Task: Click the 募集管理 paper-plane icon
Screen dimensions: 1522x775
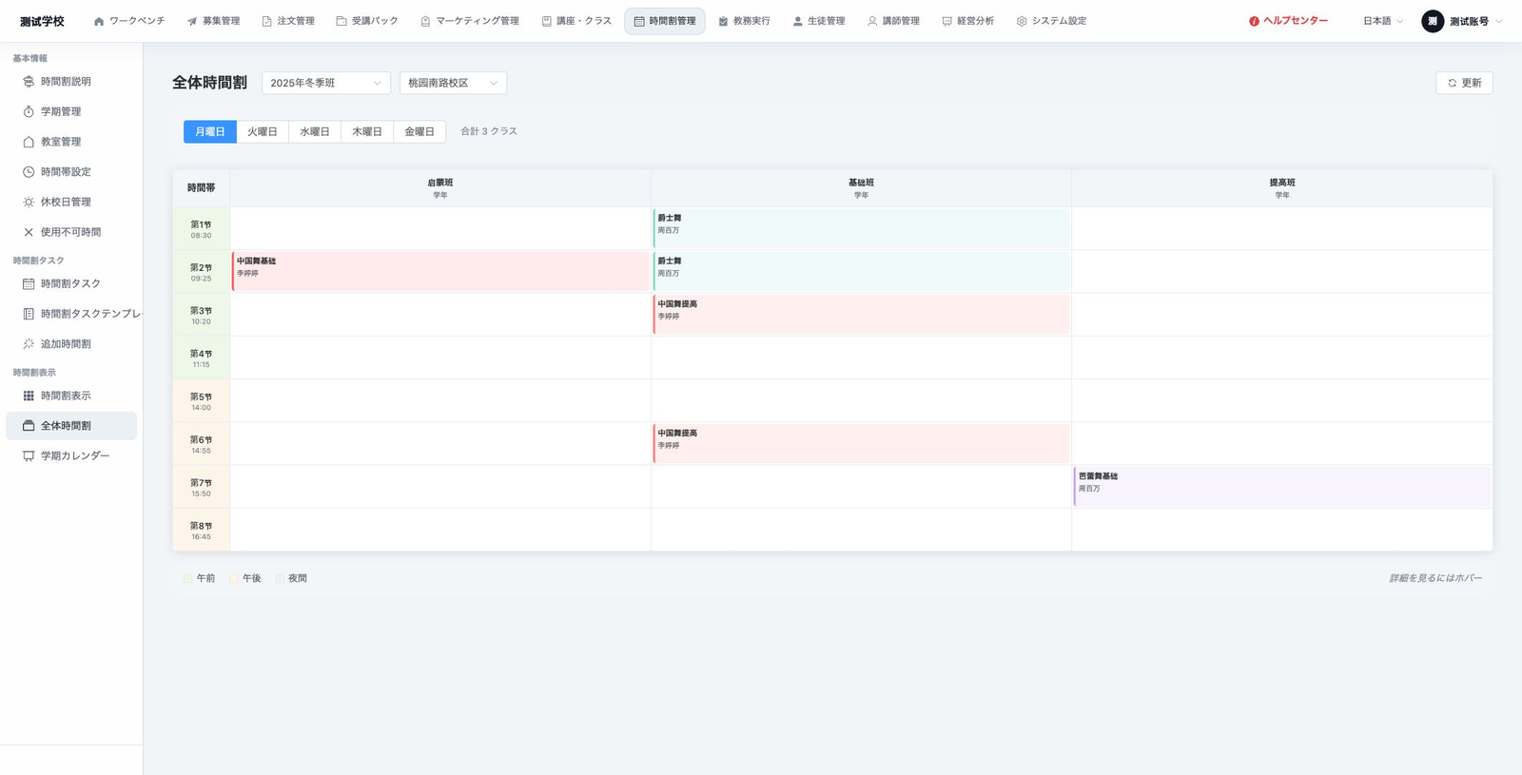Action: [192, 21]
